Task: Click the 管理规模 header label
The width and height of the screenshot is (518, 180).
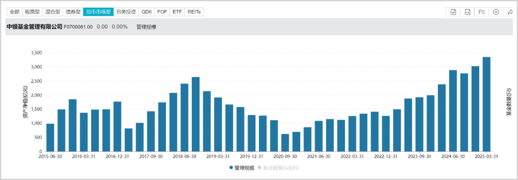Action: point(146,27)
